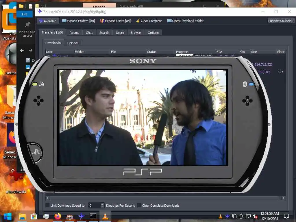Image resolution: width=296 pixels, height=222 pixels.
Task: Select the Downloads sub-tab
Action: (x=53, y=43)
